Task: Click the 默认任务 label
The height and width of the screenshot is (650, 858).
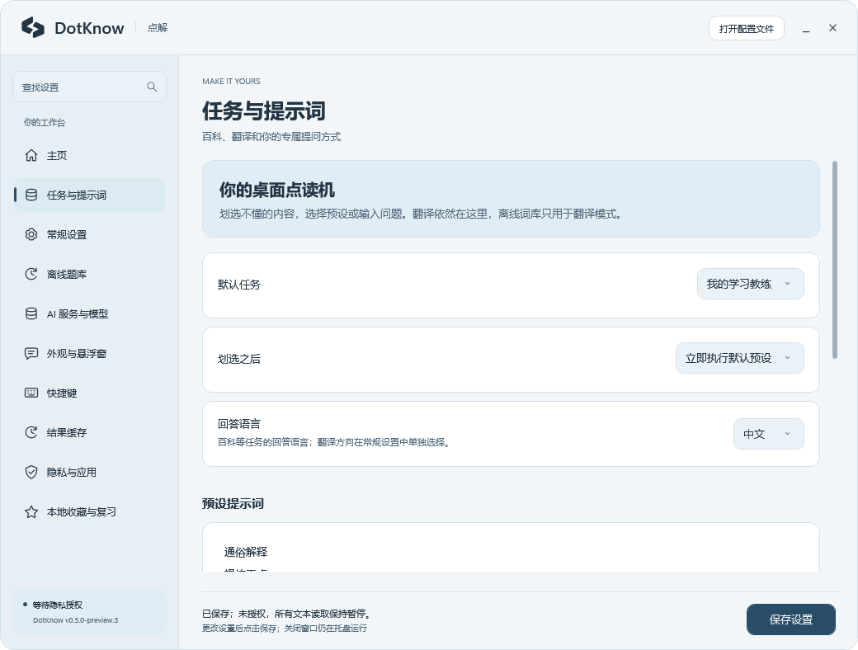Action: (x=239, y=285)
